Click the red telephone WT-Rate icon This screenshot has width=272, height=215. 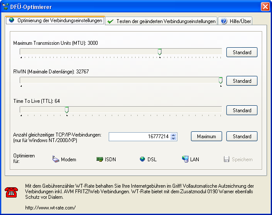click(11, 192)
